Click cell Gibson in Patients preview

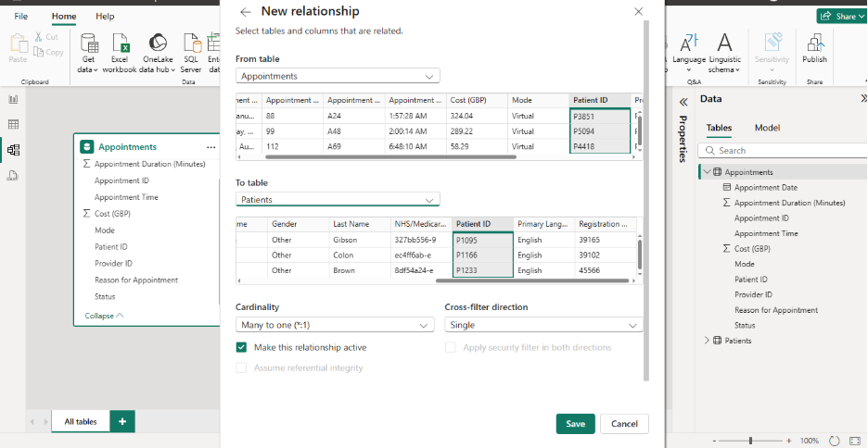click(360, 240)
